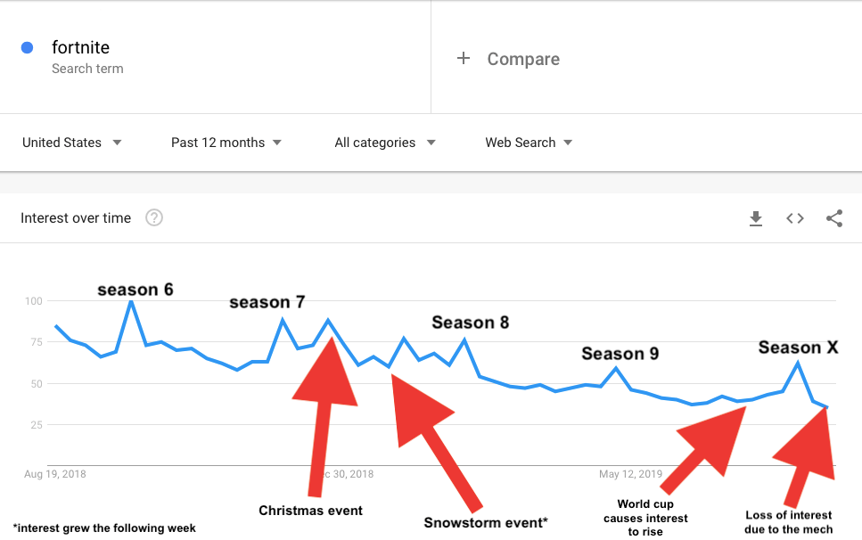862x540 pixels.
Task: Edit the fortnite search term field
Action: point(81,48)
